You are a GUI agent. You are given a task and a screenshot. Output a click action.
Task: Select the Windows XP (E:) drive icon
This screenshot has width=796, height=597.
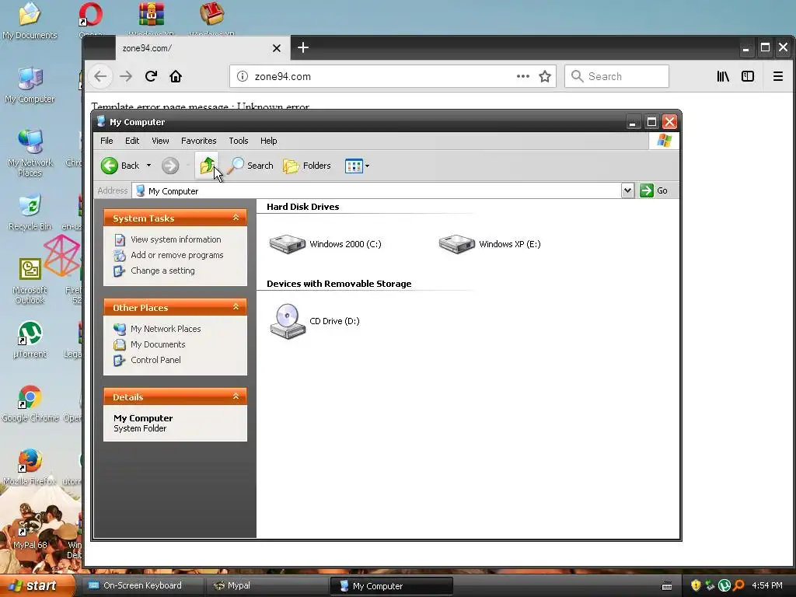[x=457, y=243]
